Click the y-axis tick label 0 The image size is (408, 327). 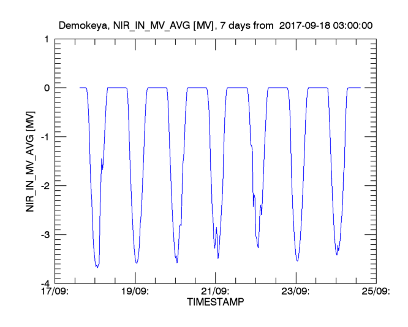[47, 88]
